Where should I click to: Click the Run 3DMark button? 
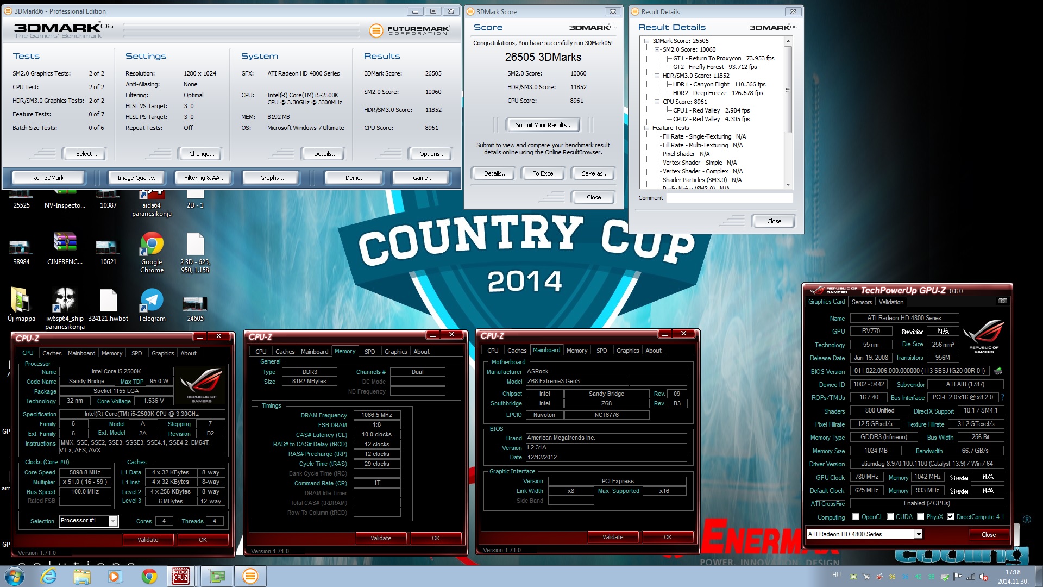pyautogui.click(x=48, y=178)
